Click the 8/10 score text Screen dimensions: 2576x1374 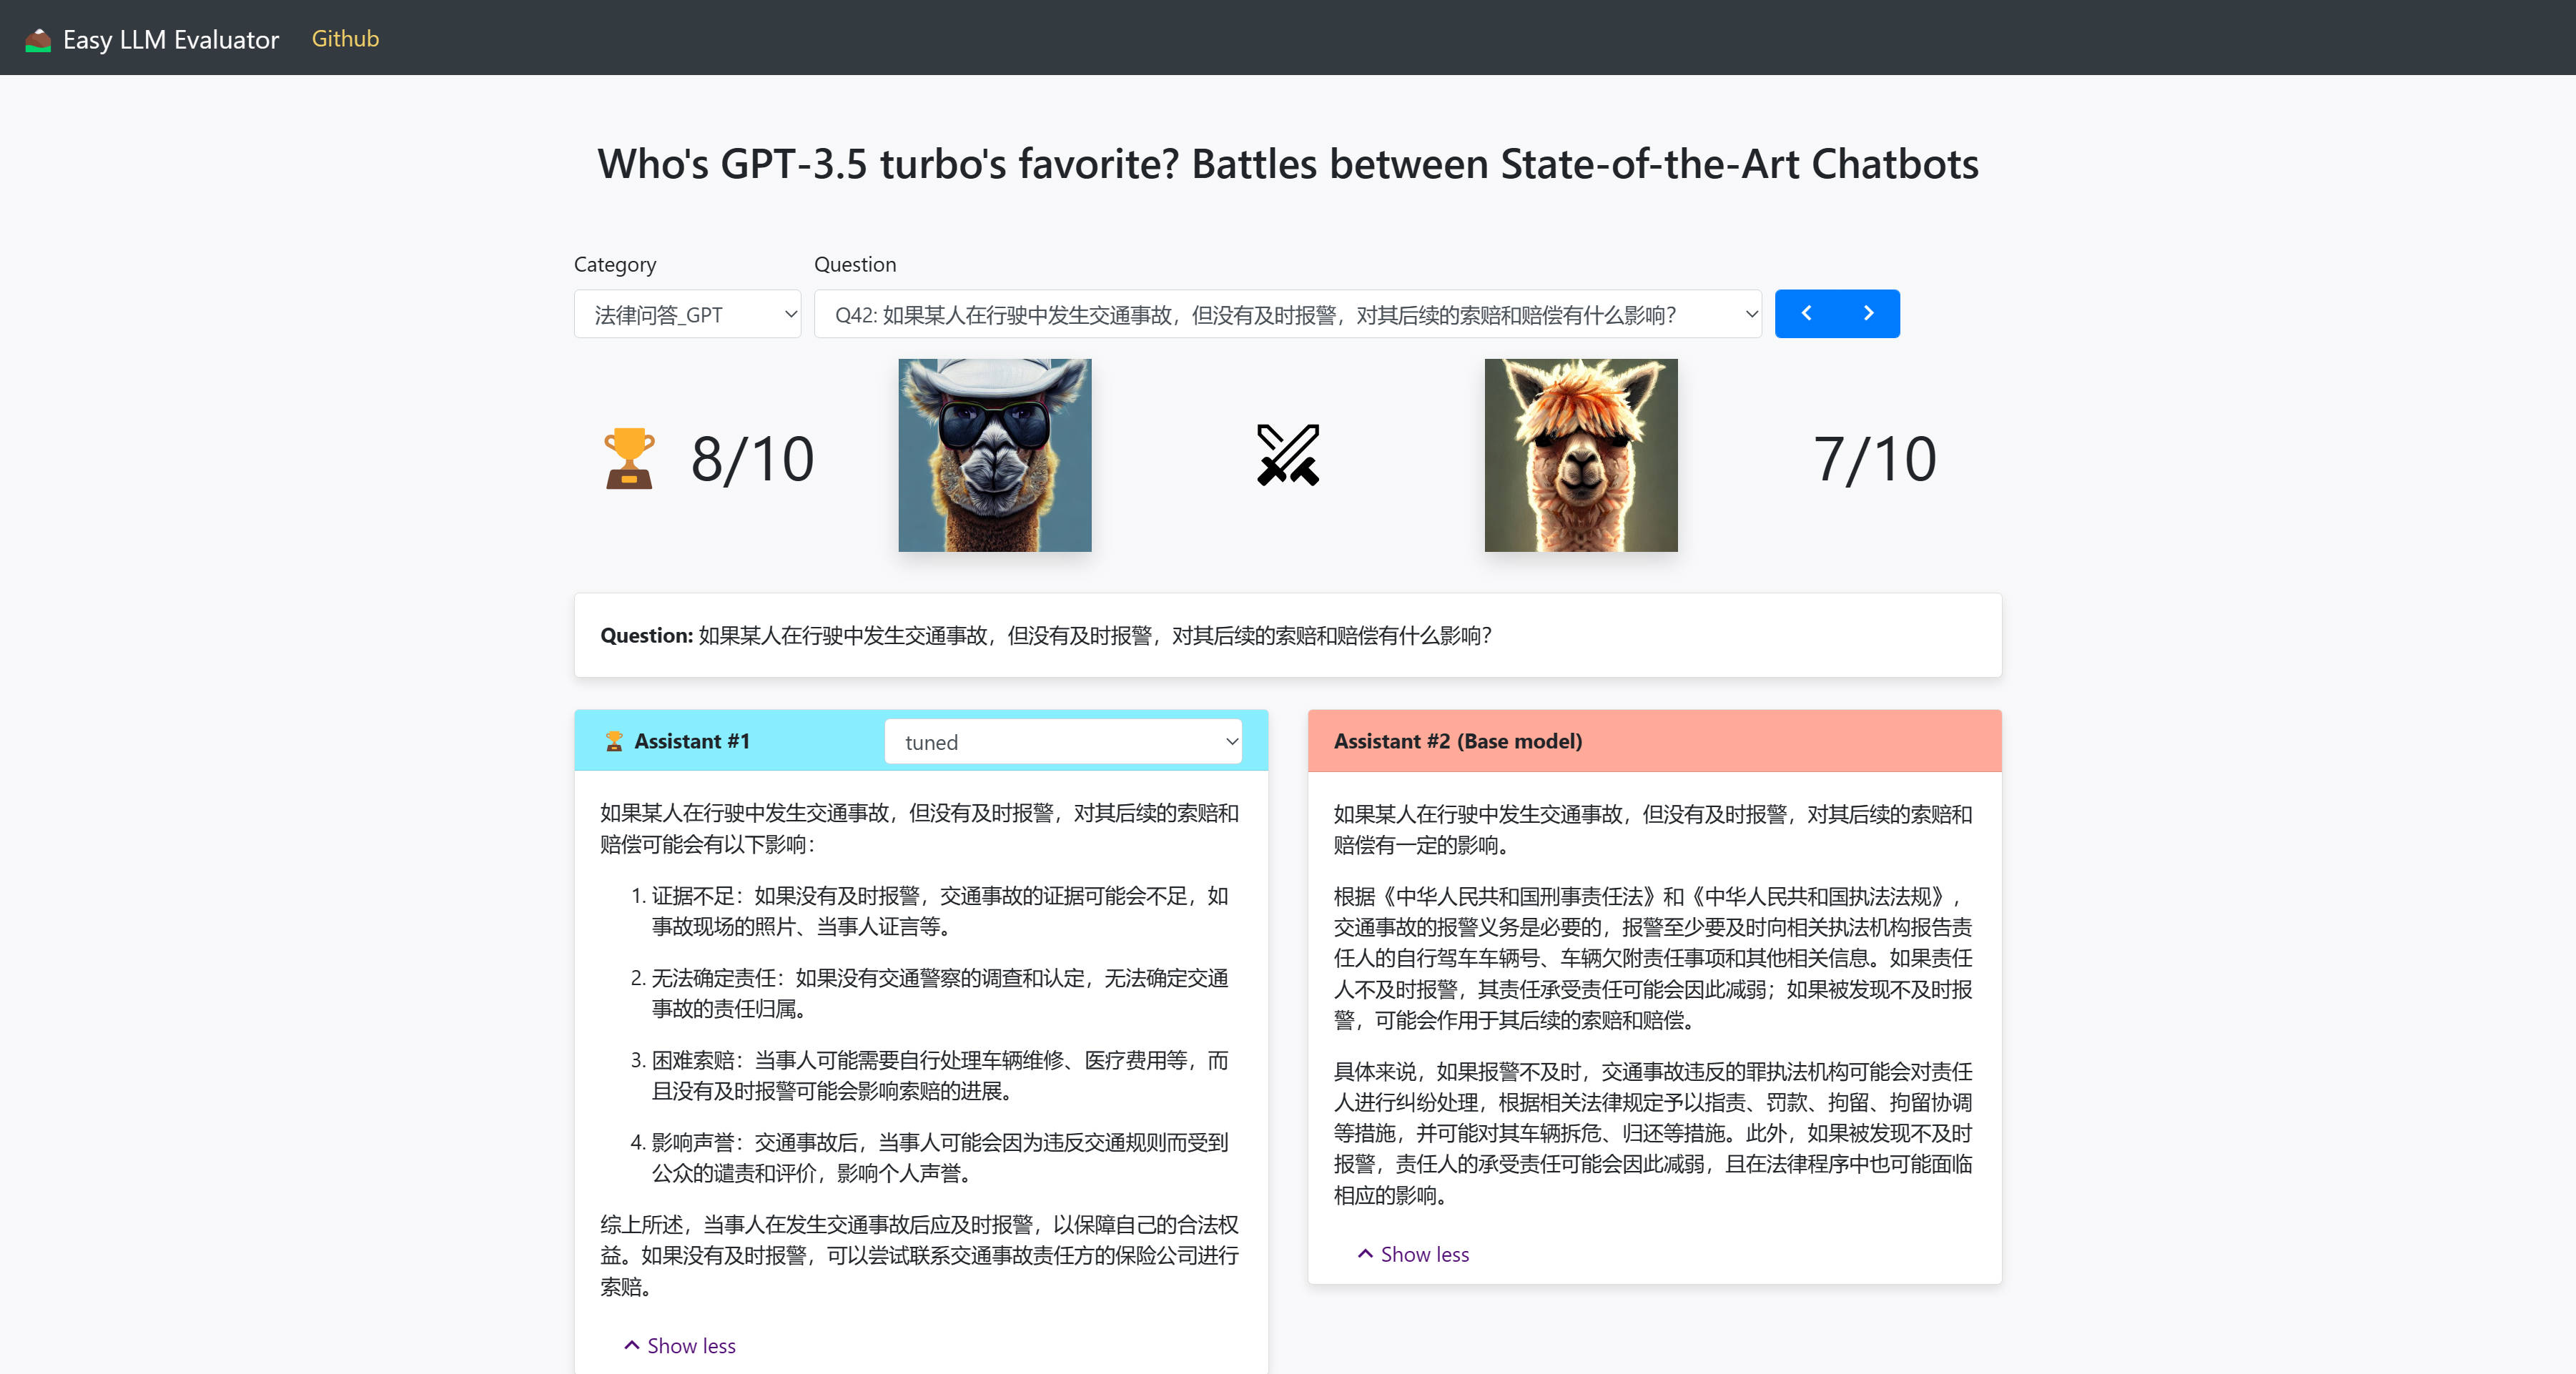pyautogui.click(x=752, y=459)
